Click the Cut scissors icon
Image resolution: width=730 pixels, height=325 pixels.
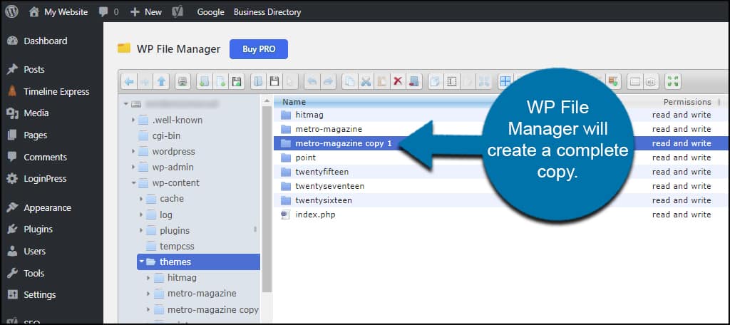coord(366,81)
